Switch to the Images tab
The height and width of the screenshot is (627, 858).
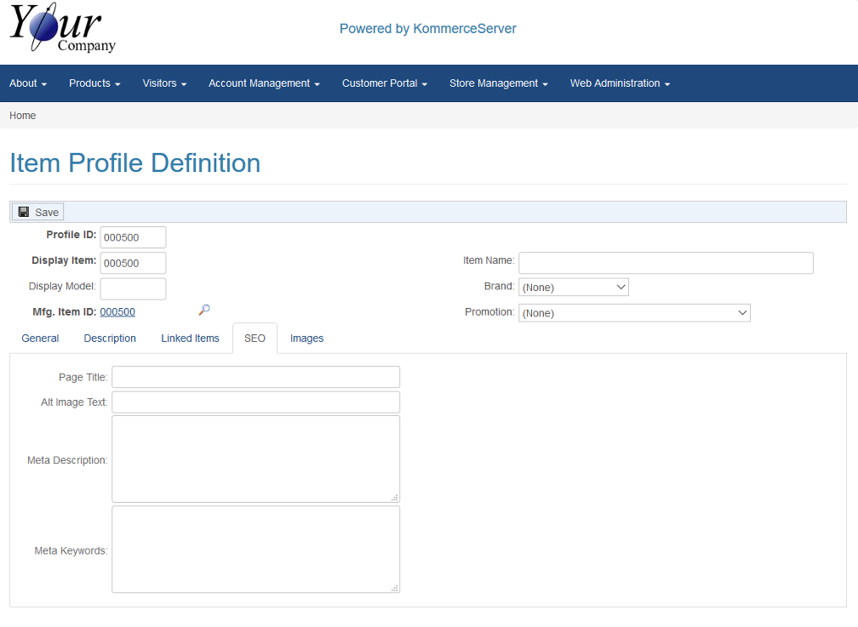coord(306,339)
